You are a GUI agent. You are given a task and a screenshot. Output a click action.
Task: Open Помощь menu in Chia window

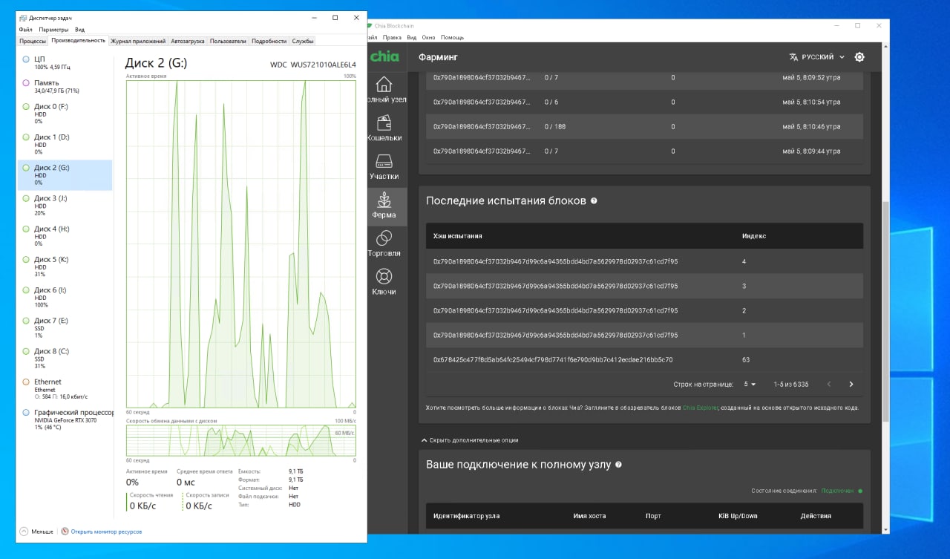(x=452, y=37)
